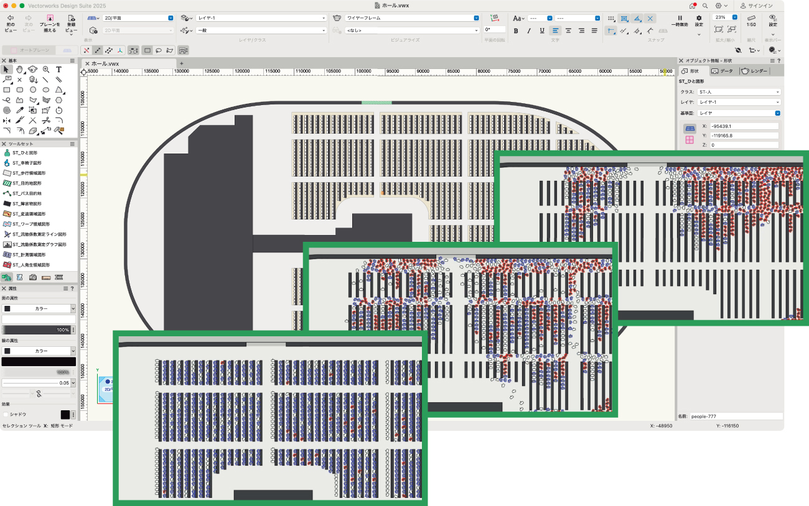Screen dimensions: 809x506
Task: Open the レイヤ-1 layer dropdown in toolbar
Action: tap(261, 19)
